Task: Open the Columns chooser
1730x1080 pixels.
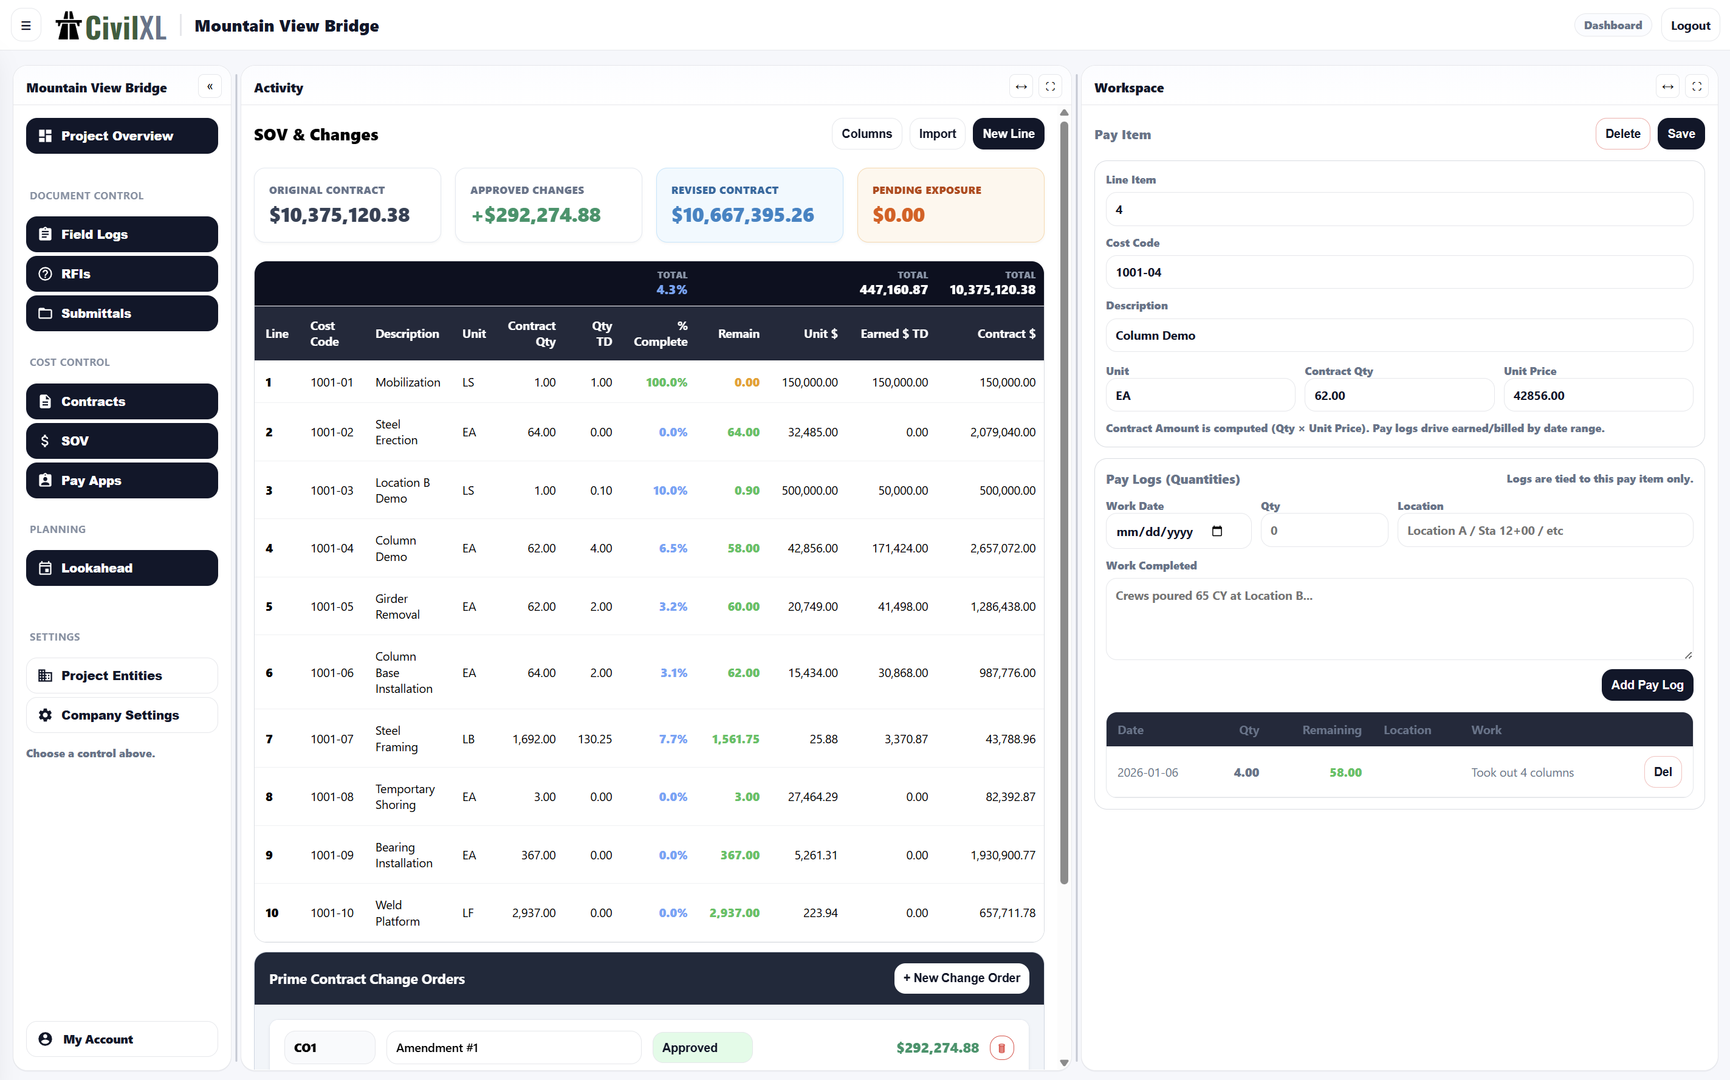Action: point(866,134)
